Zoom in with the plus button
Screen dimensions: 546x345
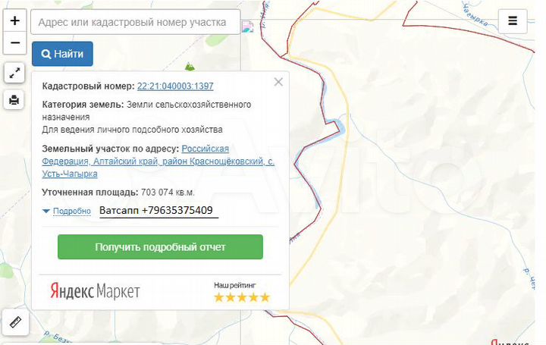tap(14, 20)
